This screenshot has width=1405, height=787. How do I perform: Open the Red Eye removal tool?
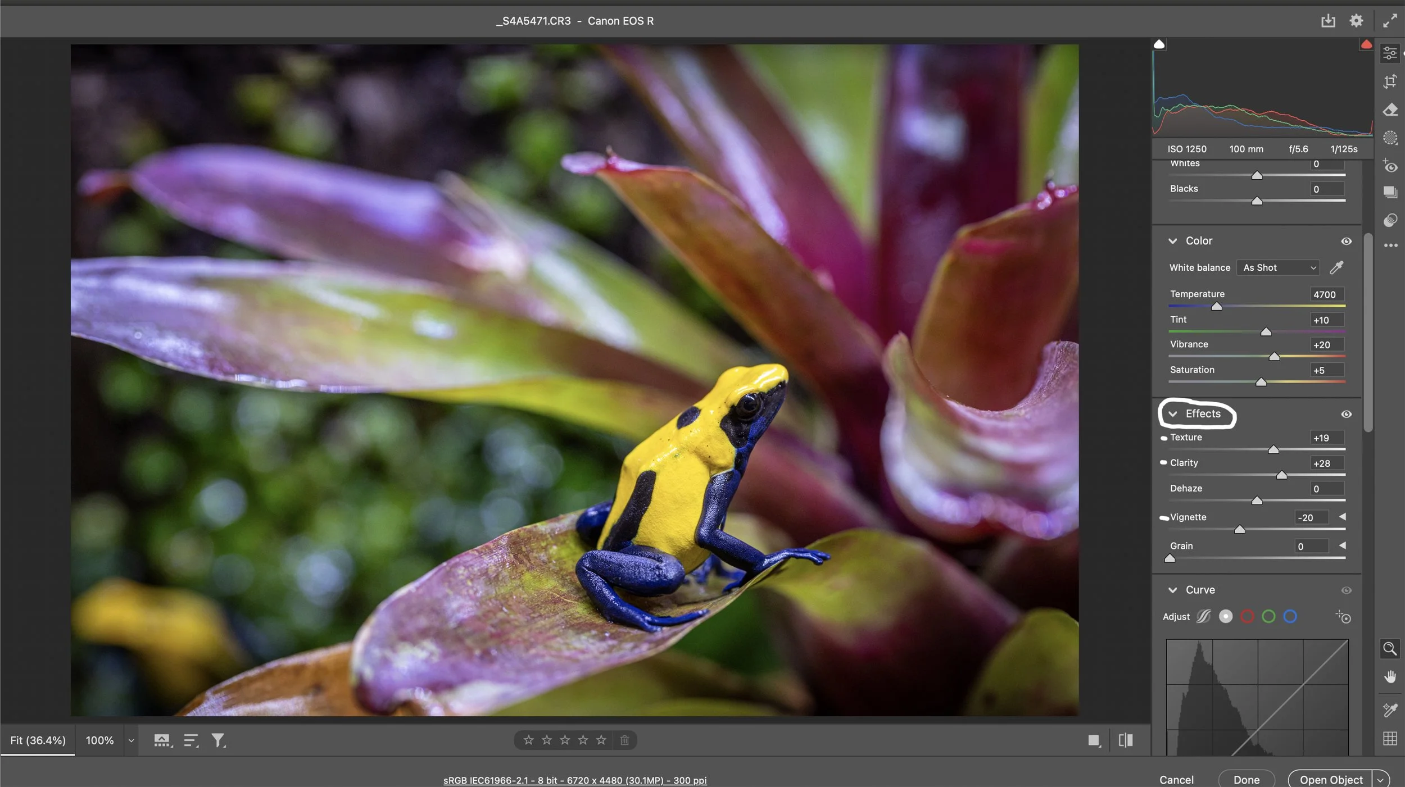1390,166
